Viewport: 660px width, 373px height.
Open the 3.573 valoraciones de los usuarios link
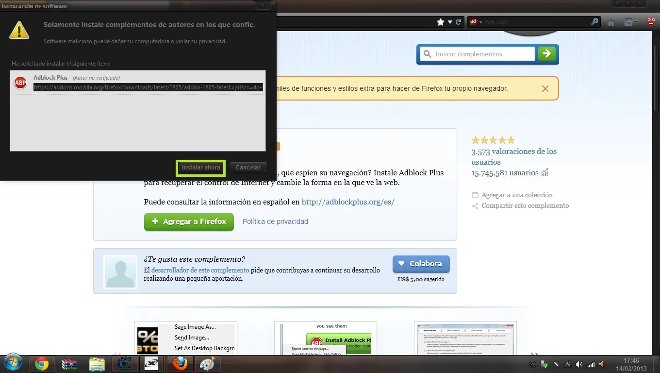(514, 156)
